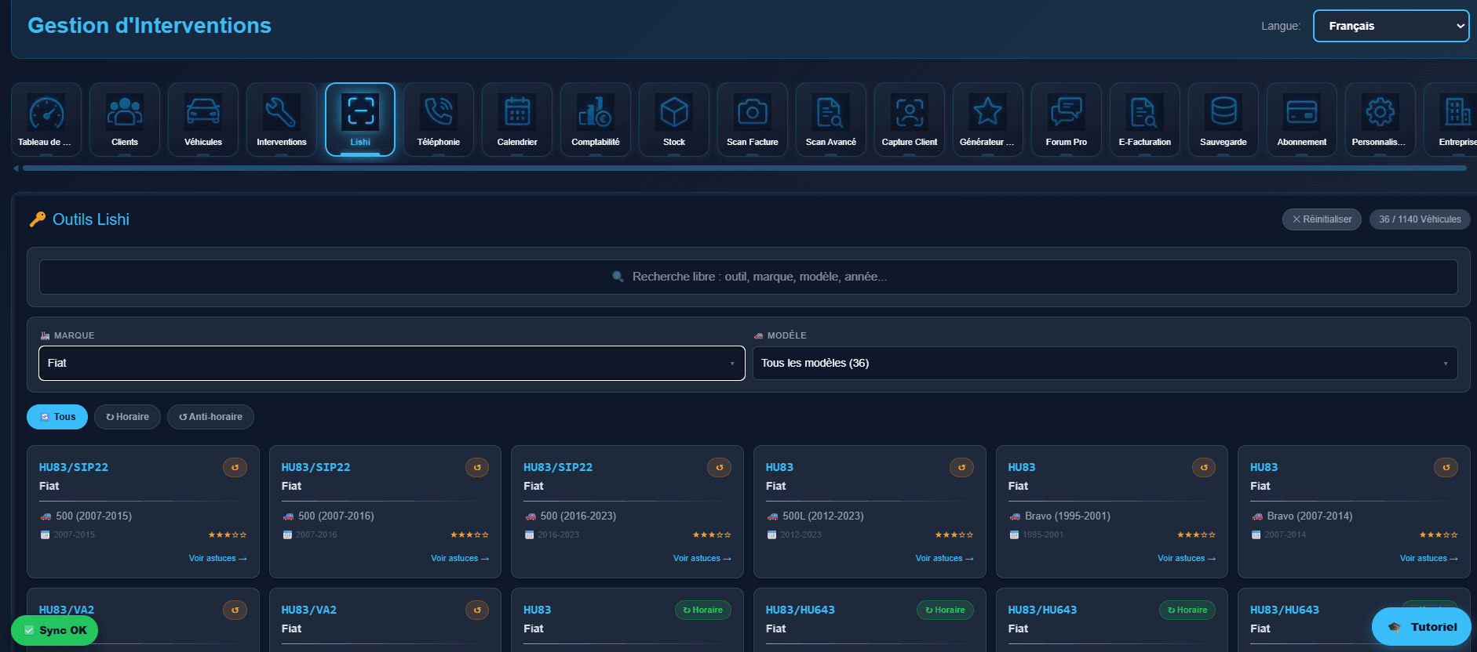Image resolution: width=1477 pixels, height=652 pixels.
Task: Filter tools by Anti-horaire direction
Action: (x=210, y=417)
